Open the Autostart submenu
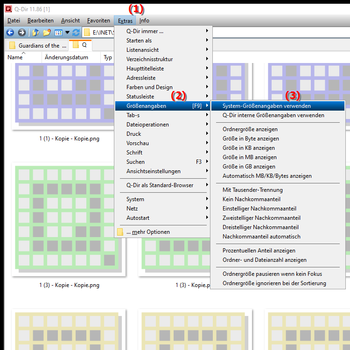The width and height of the screenshot is (350, 350). (x=162, y=218)
